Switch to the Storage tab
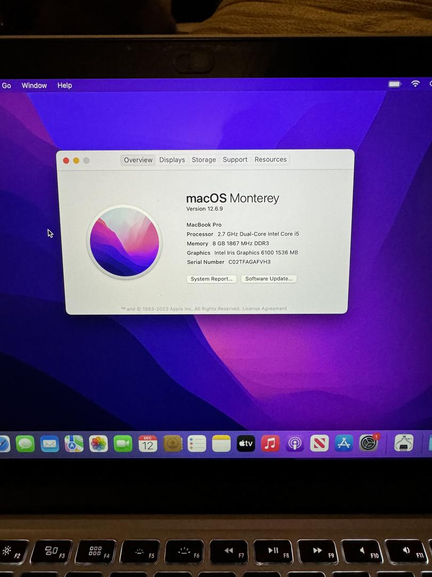Viewport: 432px width, 577px height. point(204,160)
